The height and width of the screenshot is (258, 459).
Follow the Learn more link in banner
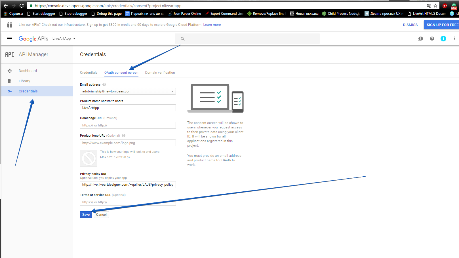[212, 25]
